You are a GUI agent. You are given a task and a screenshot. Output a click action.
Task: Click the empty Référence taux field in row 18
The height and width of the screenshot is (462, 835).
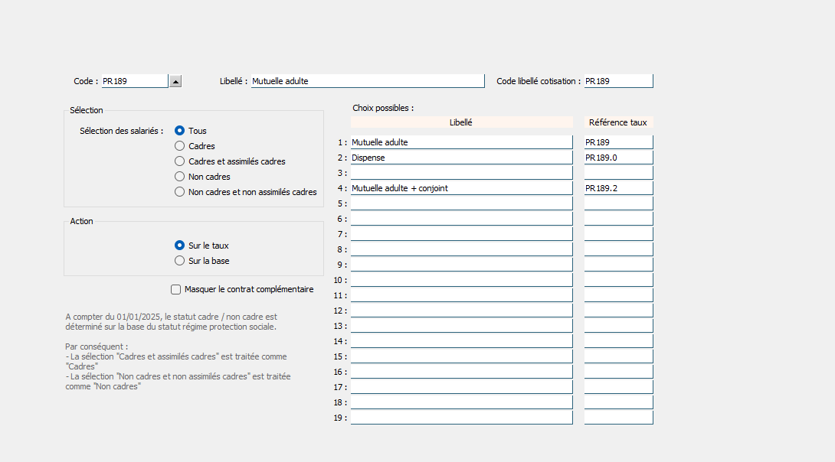click(x=618, y=402)
